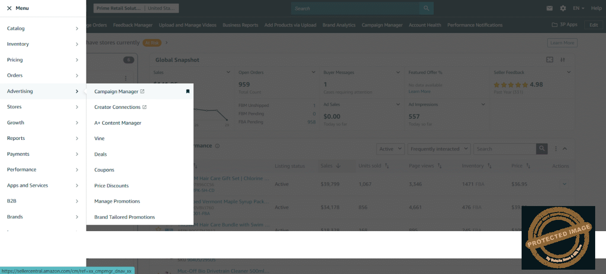Click the Edit button in navigation bar
This screenshot has width=606, height=274.
(x=593, y=25)
